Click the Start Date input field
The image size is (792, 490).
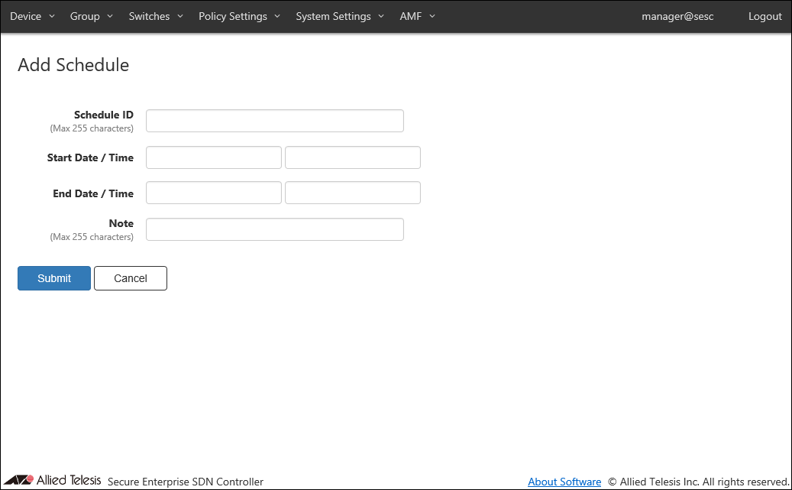213,157
